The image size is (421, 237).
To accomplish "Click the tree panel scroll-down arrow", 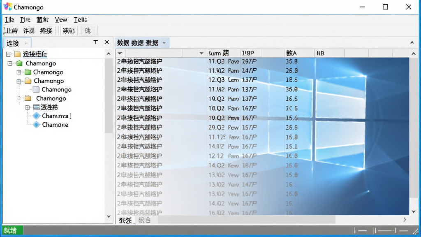I will 109,216.
